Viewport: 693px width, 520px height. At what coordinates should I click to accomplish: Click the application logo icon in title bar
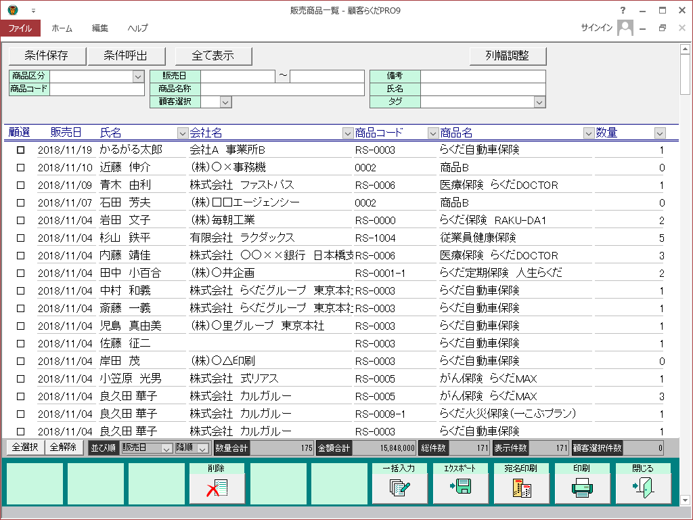coord(13,9)
